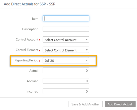Click the Control Element field label
The height and width of the screenshot is (110, 137).
pos(27,50)
